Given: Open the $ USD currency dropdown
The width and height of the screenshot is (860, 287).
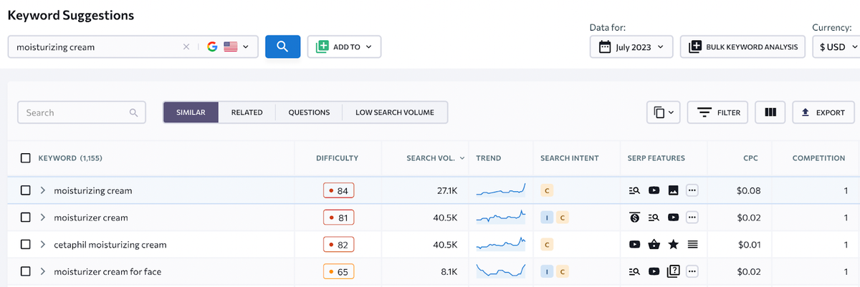Looking at the screenshot, I should click(836, 47).
